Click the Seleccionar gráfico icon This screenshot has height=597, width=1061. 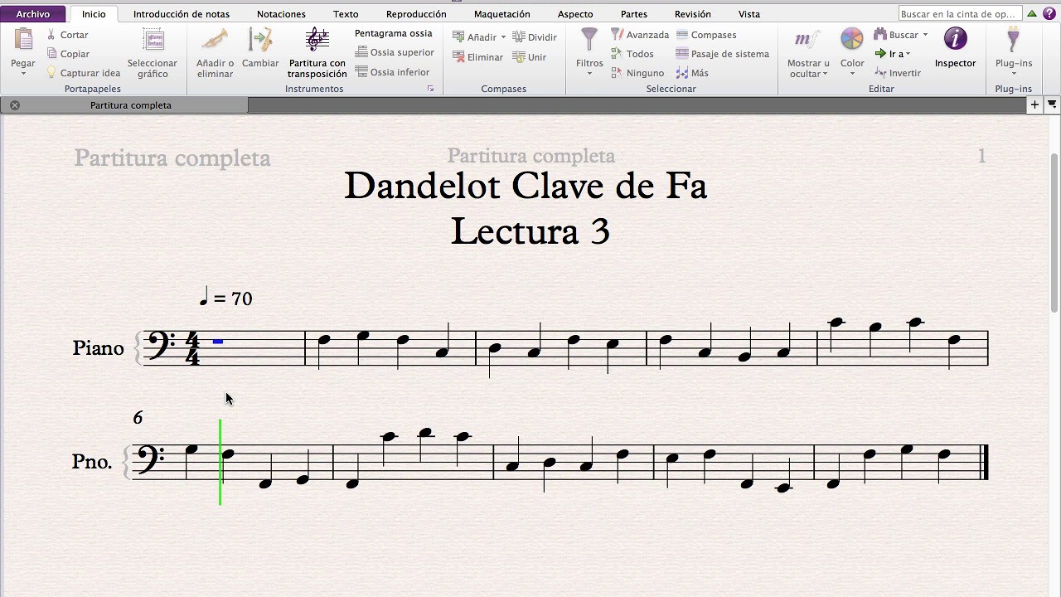(x=153, y=41)
